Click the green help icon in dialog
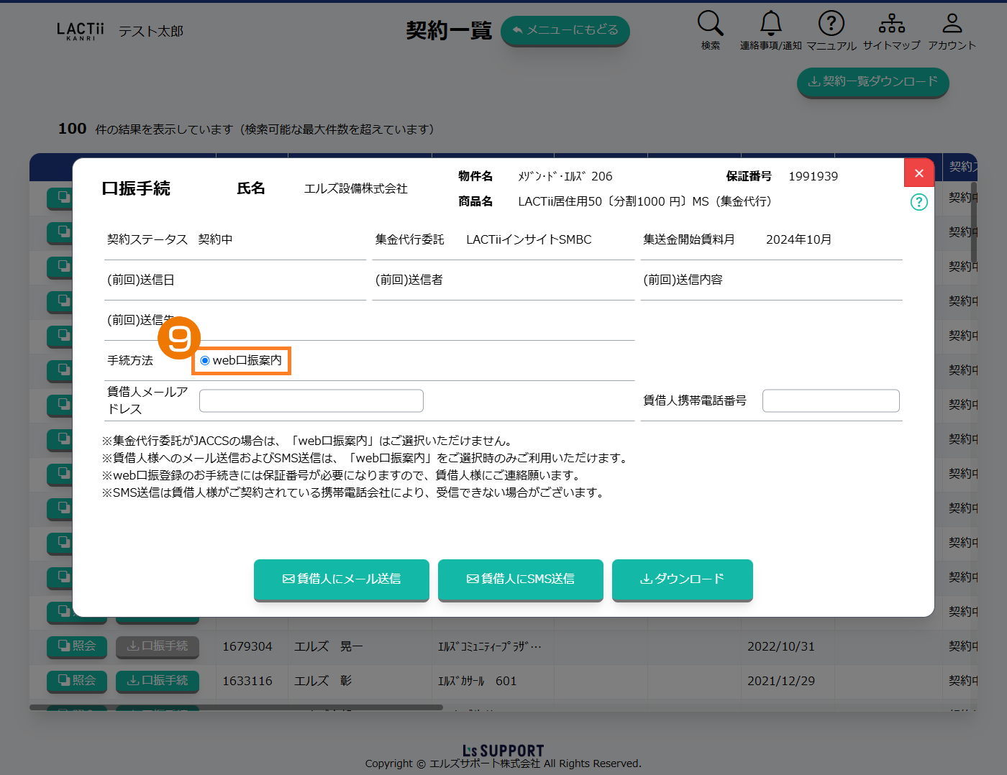The image size is (1007, 775). coord(919,202)
